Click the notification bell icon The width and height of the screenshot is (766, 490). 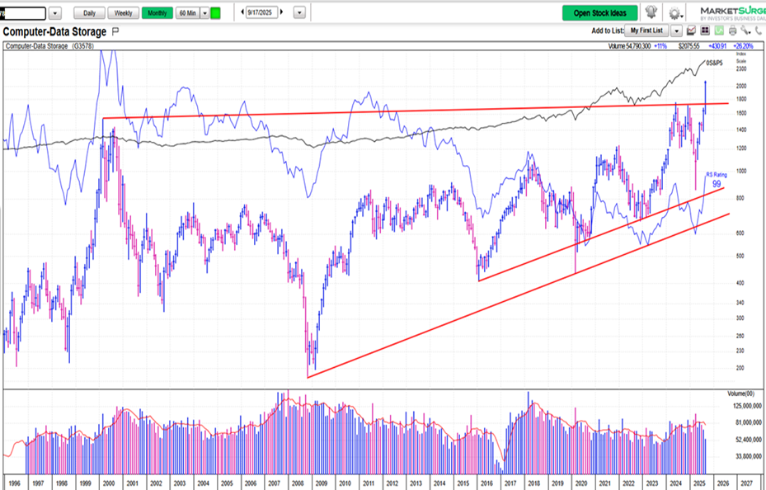651,11
